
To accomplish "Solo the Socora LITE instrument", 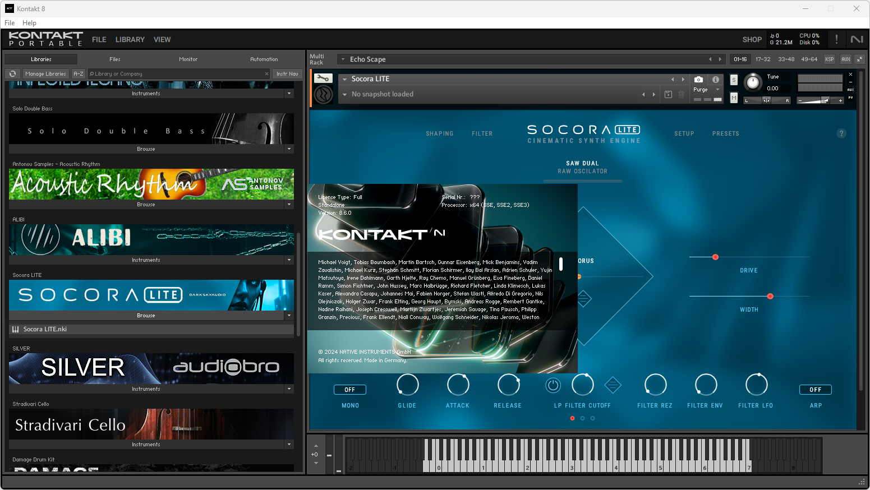I will coord(734,80).
